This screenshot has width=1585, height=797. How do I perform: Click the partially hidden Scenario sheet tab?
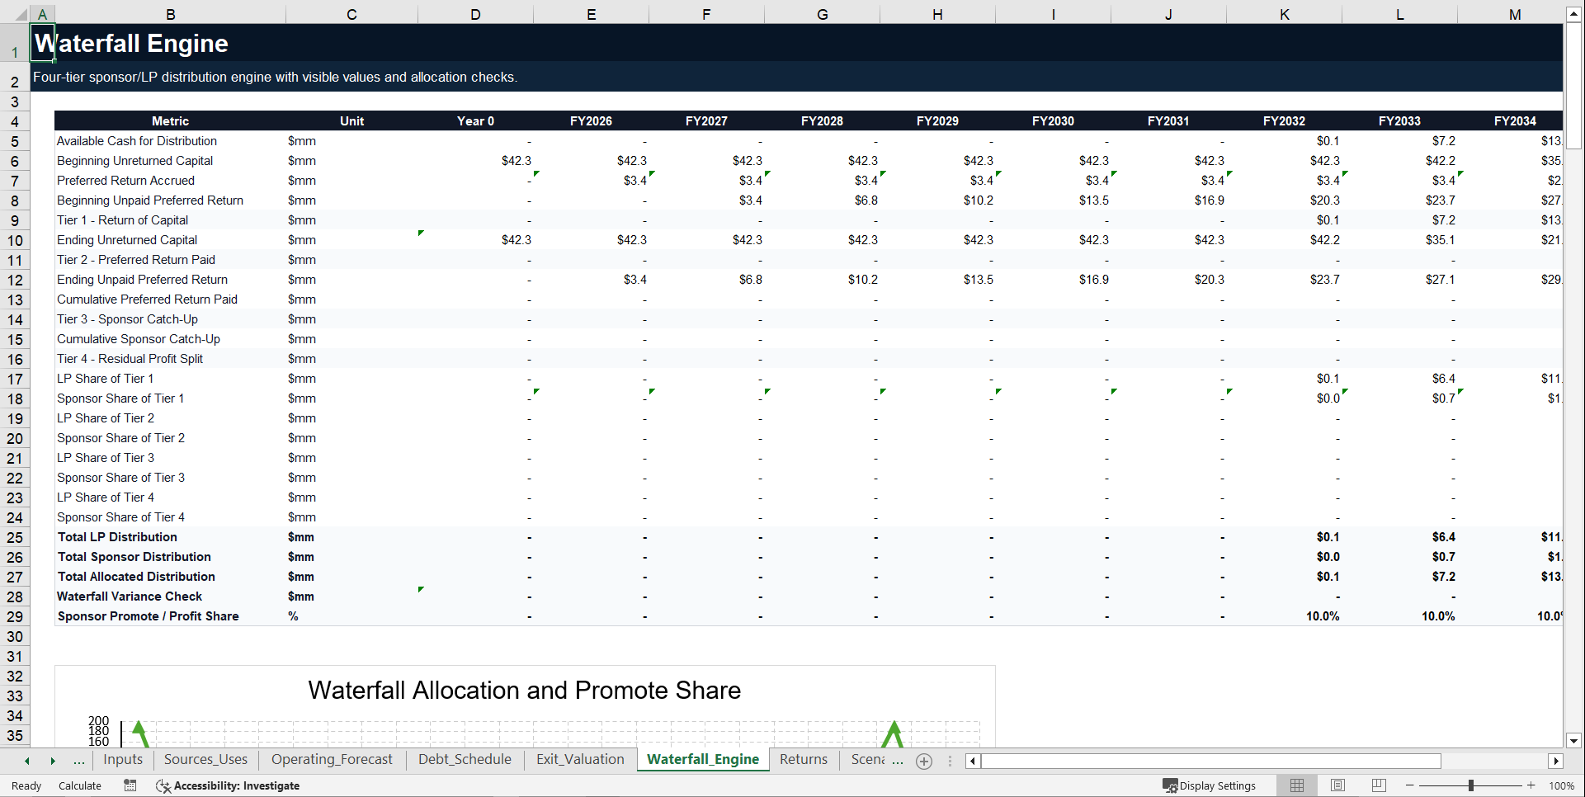[868, 760]
